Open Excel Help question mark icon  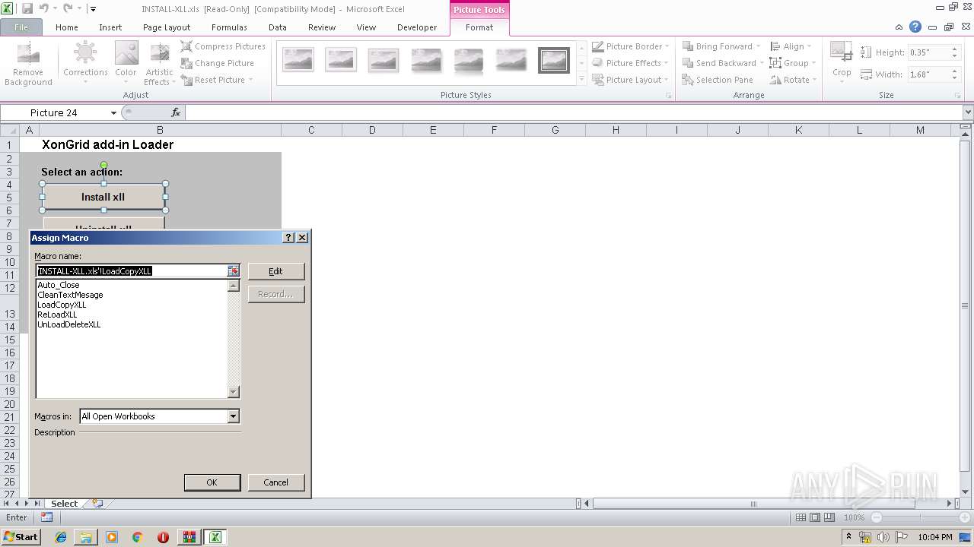coord(915,27)
